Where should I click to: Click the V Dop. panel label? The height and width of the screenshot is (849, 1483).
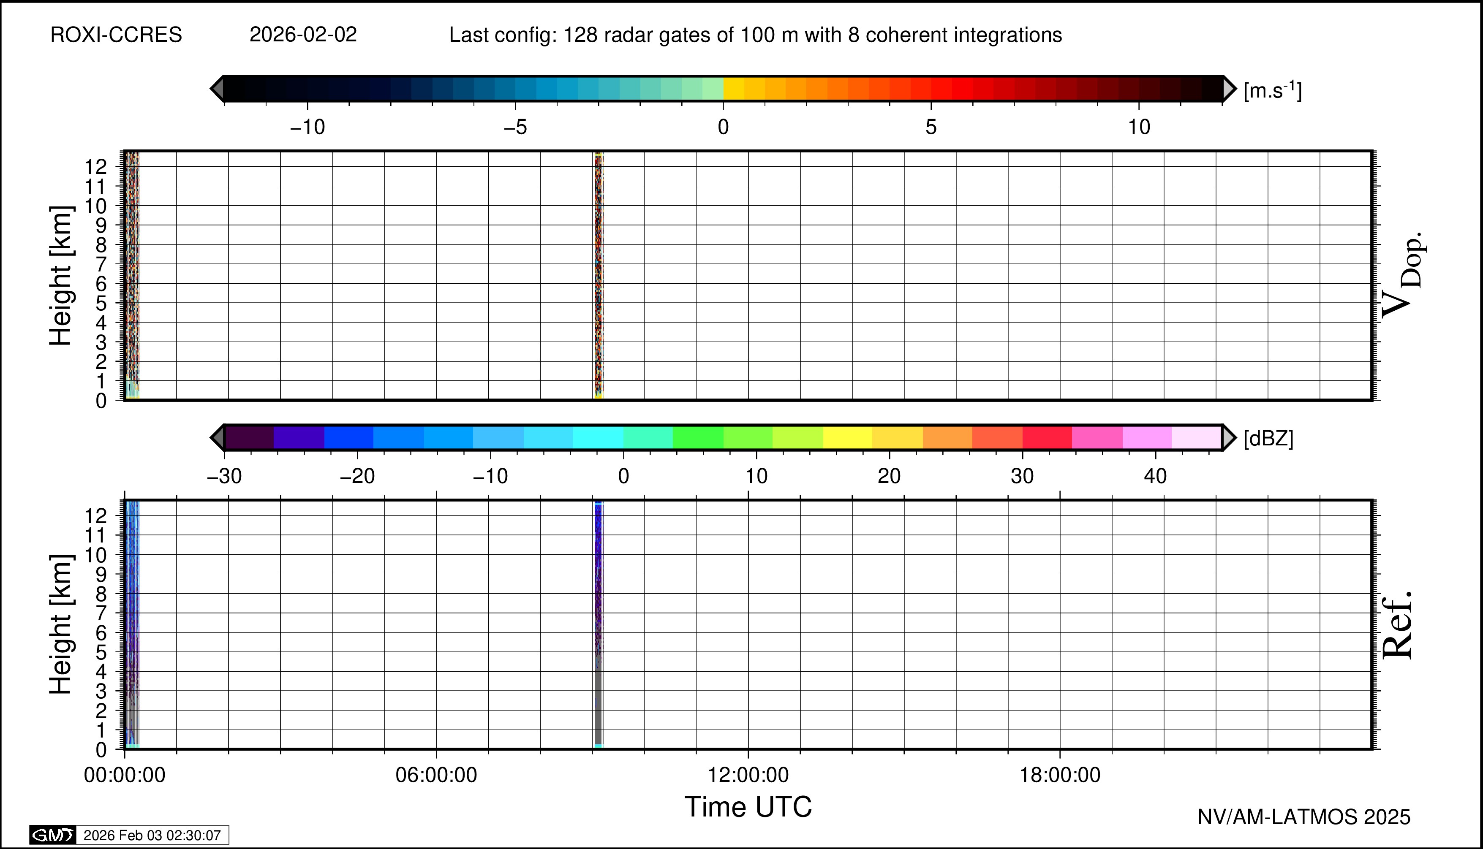pyautogui.click(x=1403, y=274)
